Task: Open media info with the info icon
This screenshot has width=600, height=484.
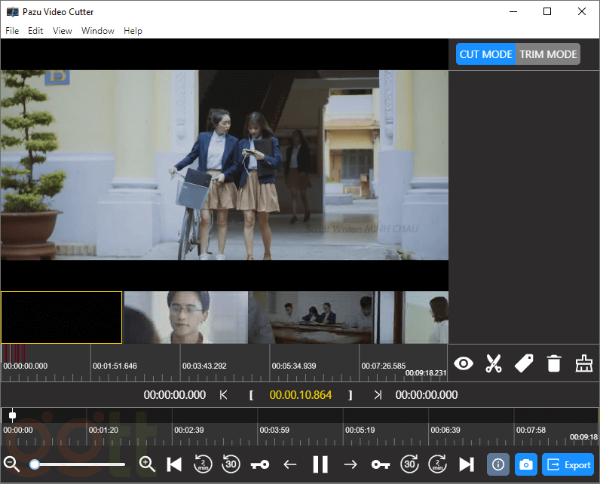Action: coord(497,464)
